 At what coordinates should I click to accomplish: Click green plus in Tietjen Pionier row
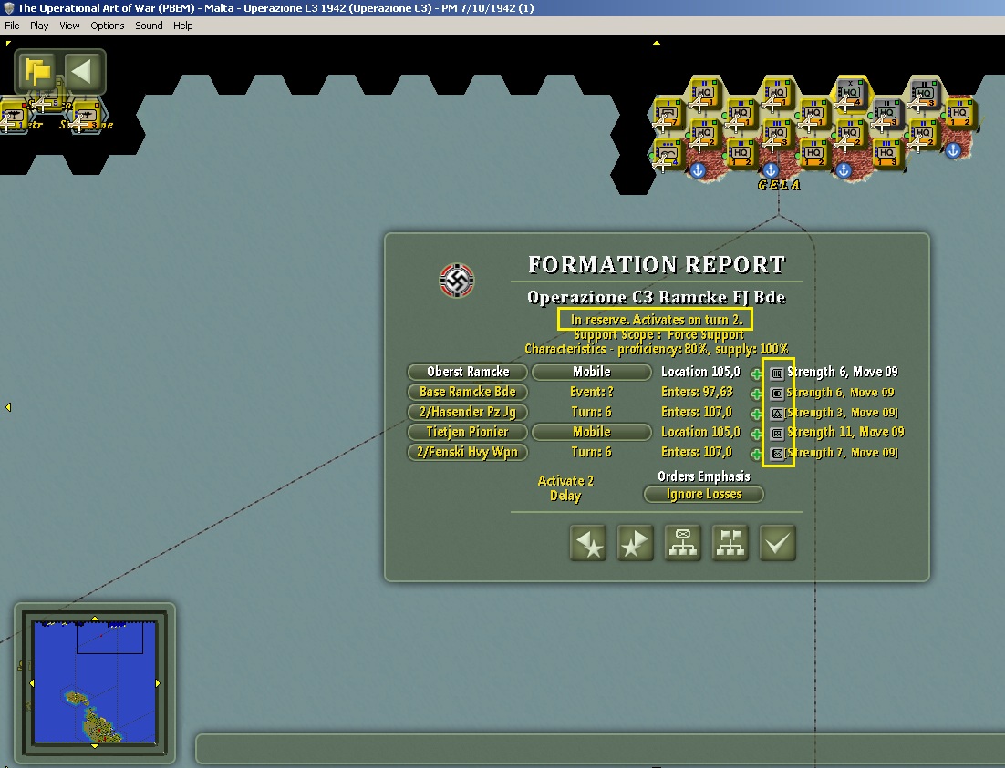coord(756,434)
